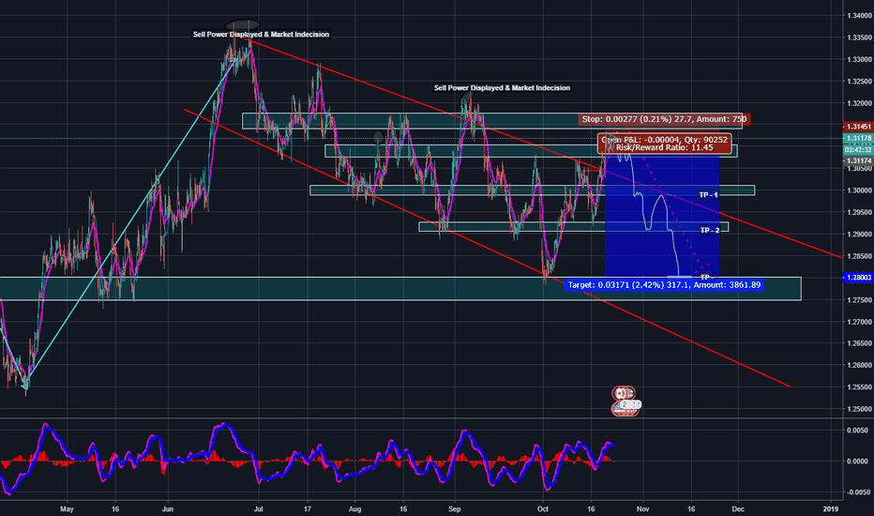Select the ellipse drawn above the June peak
Screen dimensions: 874x516
pos(243,24)
